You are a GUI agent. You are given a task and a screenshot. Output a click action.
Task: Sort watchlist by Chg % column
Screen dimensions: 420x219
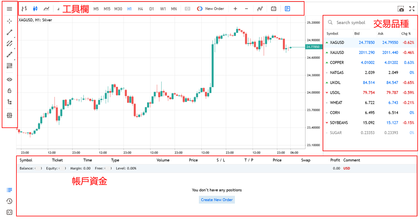pos(406,33)
